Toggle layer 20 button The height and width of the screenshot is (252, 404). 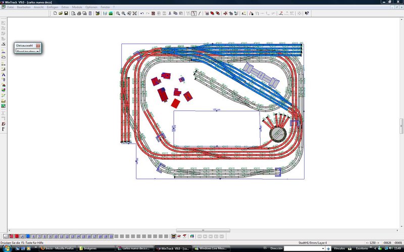(x=111, y=236)
